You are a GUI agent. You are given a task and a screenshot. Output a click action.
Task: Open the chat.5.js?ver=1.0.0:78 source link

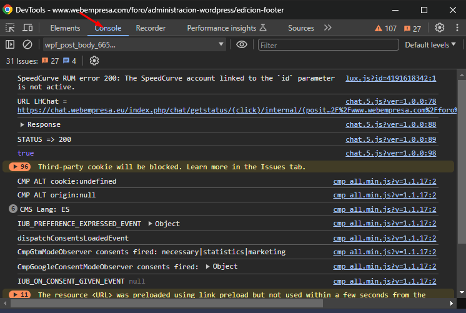coord(391,101)
